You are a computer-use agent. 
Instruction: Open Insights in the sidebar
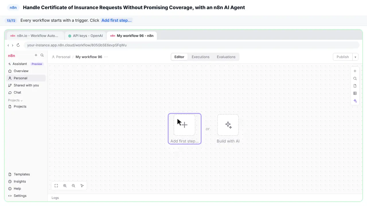(x=26, y=181)
